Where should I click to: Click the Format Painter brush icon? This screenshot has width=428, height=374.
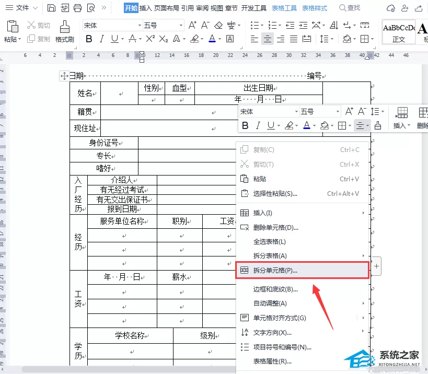[65, 27]
